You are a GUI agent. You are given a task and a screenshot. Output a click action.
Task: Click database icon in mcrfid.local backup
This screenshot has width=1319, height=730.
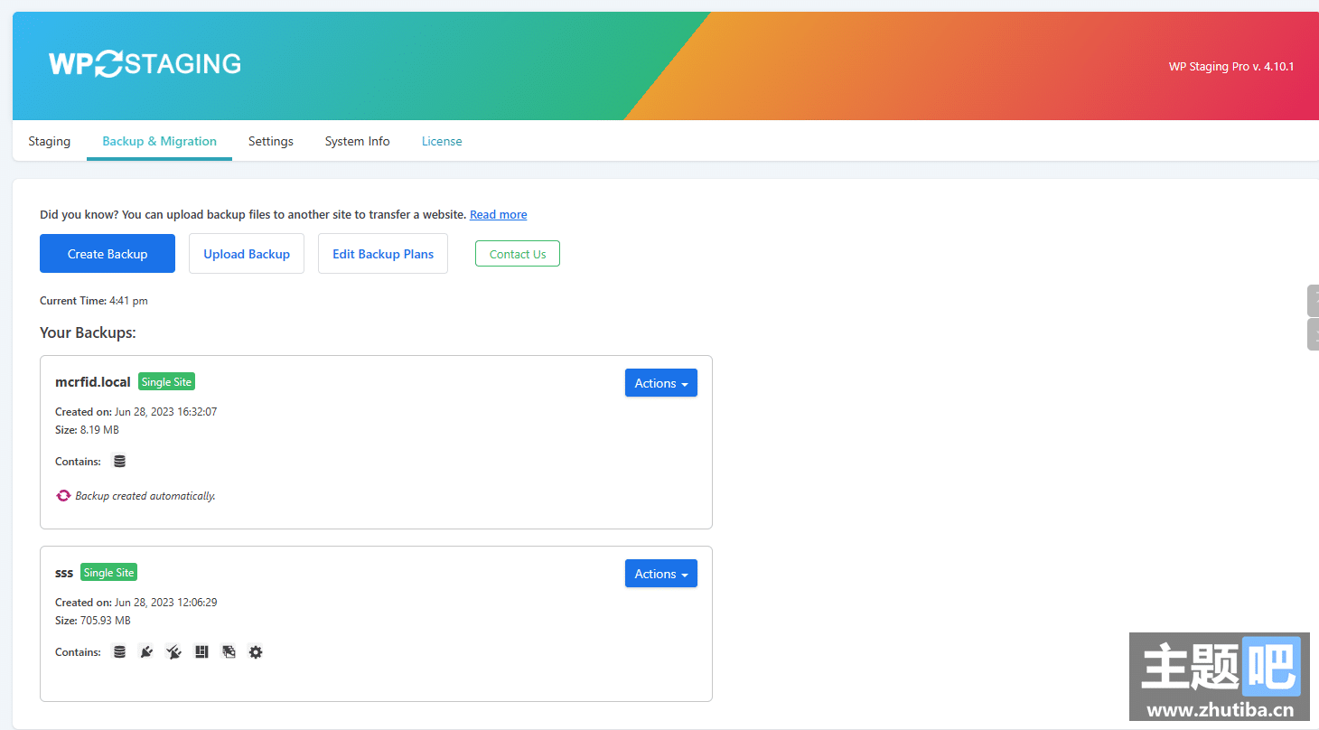coord(119,461)
